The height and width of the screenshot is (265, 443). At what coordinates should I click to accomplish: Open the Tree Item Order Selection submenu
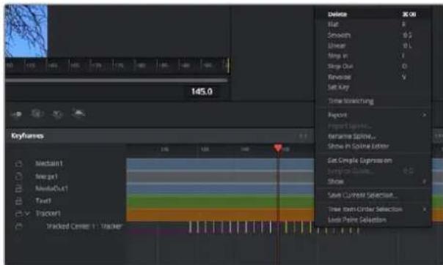[373, 209]
